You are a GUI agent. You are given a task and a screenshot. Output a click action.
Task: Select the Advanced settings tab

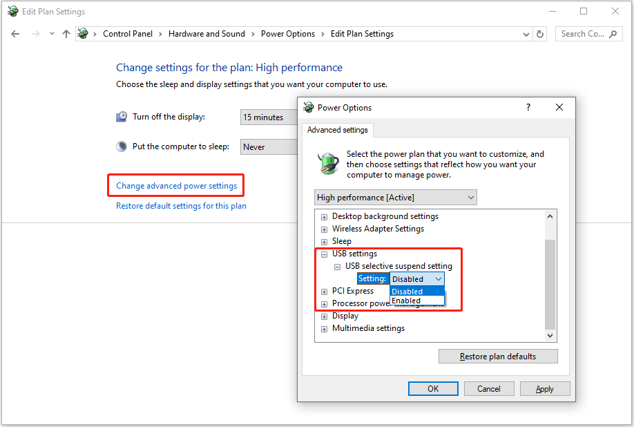tap(338, 130)
